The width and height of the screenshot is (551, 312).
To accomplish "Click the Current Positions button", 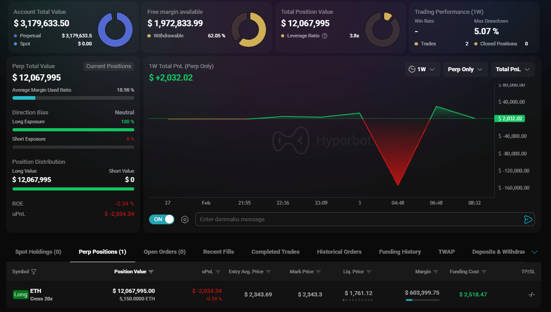I will (x=108, y=66).
